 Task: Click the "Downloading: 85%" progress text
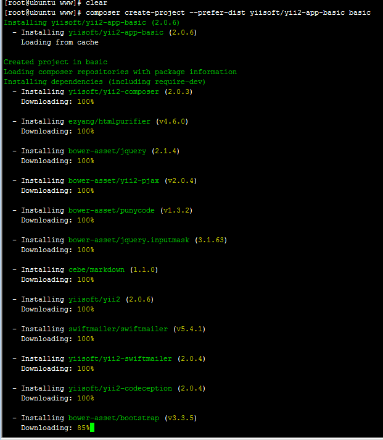point(56,428)
